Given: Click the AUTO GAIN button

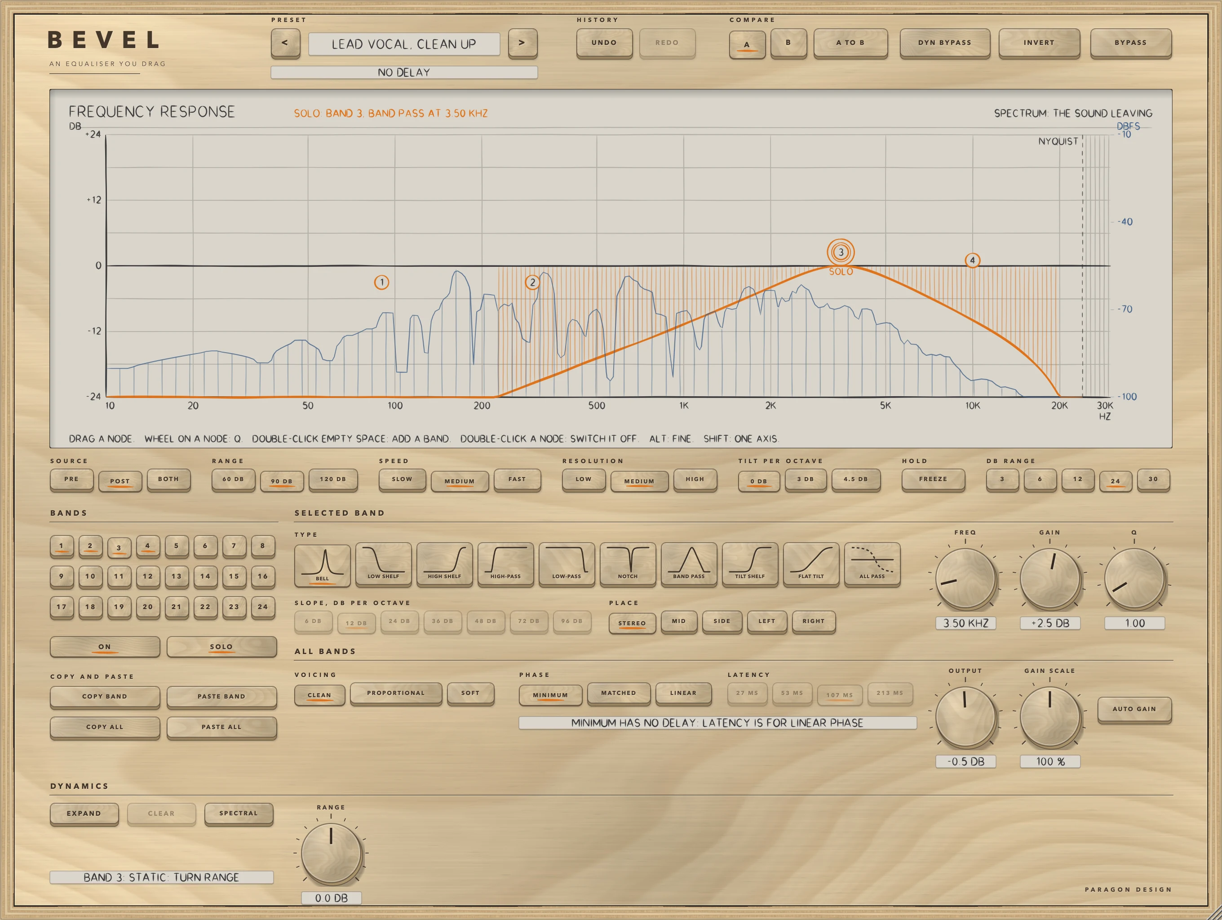Looking at the screenshot, I should (1134, 710).
